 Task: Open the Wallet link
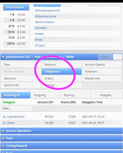tap(70, 57)
